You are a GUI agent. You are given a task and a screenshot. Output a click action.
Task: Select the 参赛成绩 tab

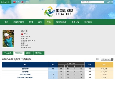[x=19, y=53]
